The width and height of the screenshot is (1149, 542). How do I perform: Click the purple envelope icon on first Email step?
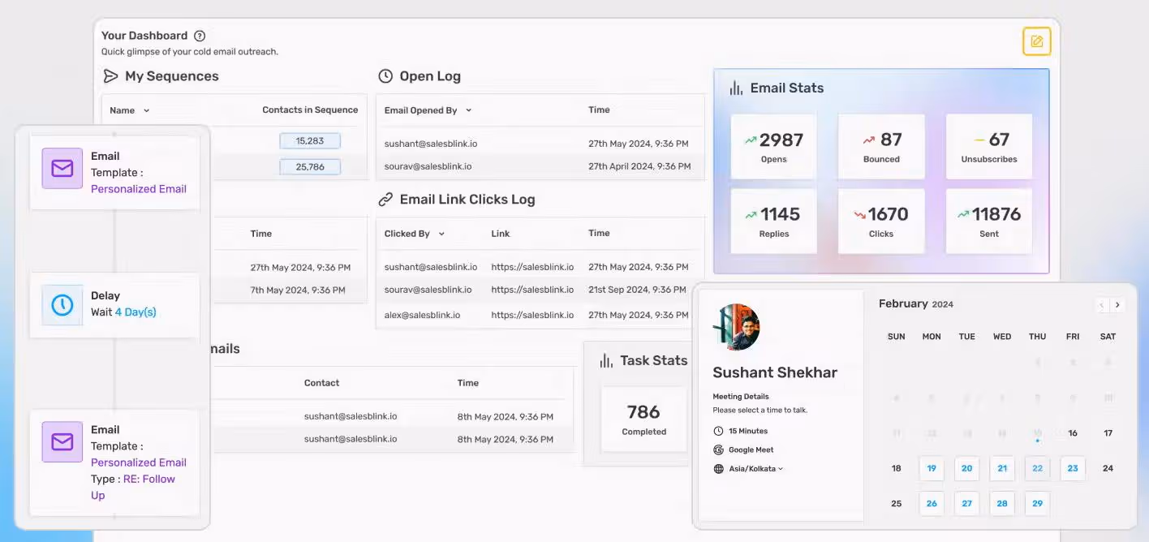(61, 169)
